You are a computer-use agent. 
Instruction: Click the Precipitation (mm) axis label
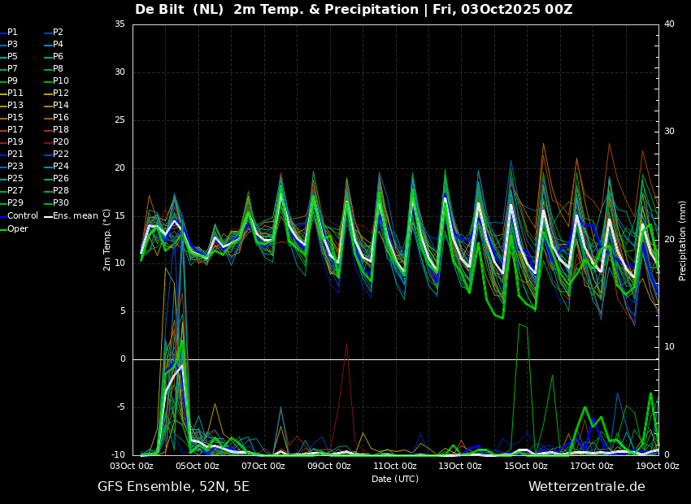[683, 240]
